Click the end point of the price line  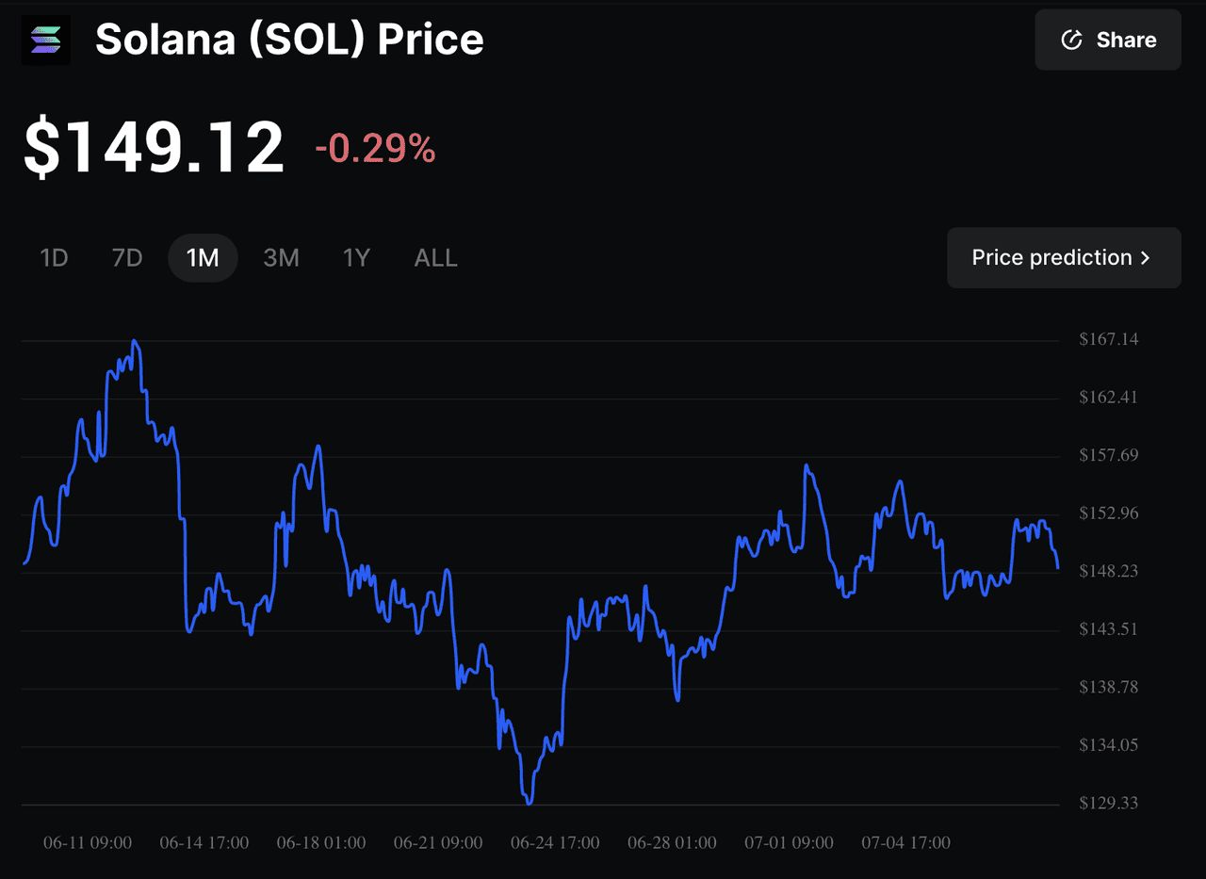point(1058,568)
